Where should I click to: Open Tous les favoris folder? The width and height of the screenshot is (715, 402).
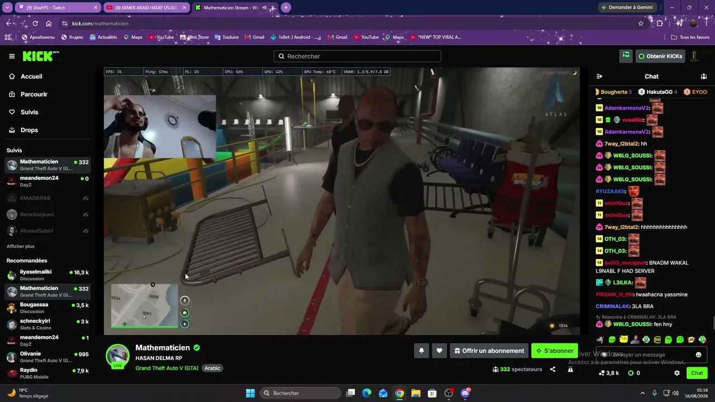point(690,37)
